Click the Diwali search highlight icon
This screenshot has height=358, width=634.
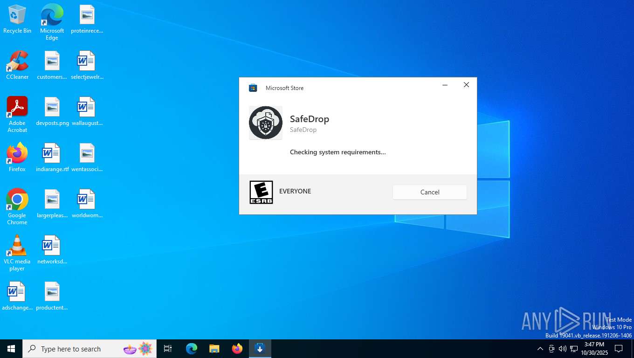coord(138,349)
